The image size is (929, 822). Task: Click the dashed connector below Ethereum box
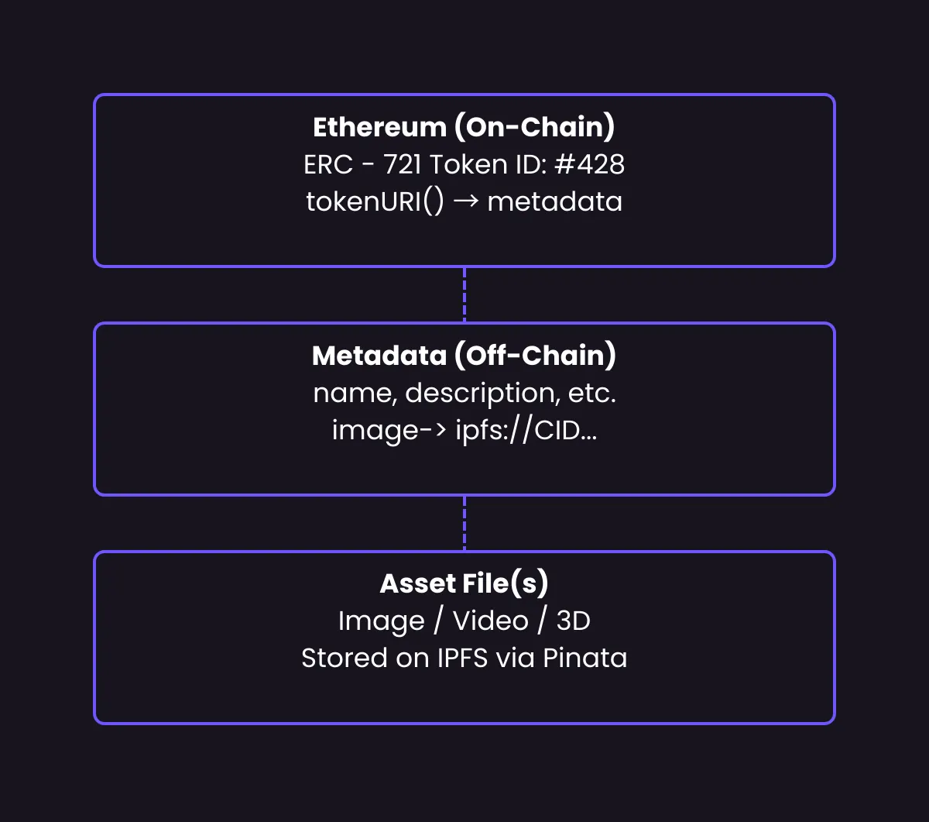(x=464, y=295)
